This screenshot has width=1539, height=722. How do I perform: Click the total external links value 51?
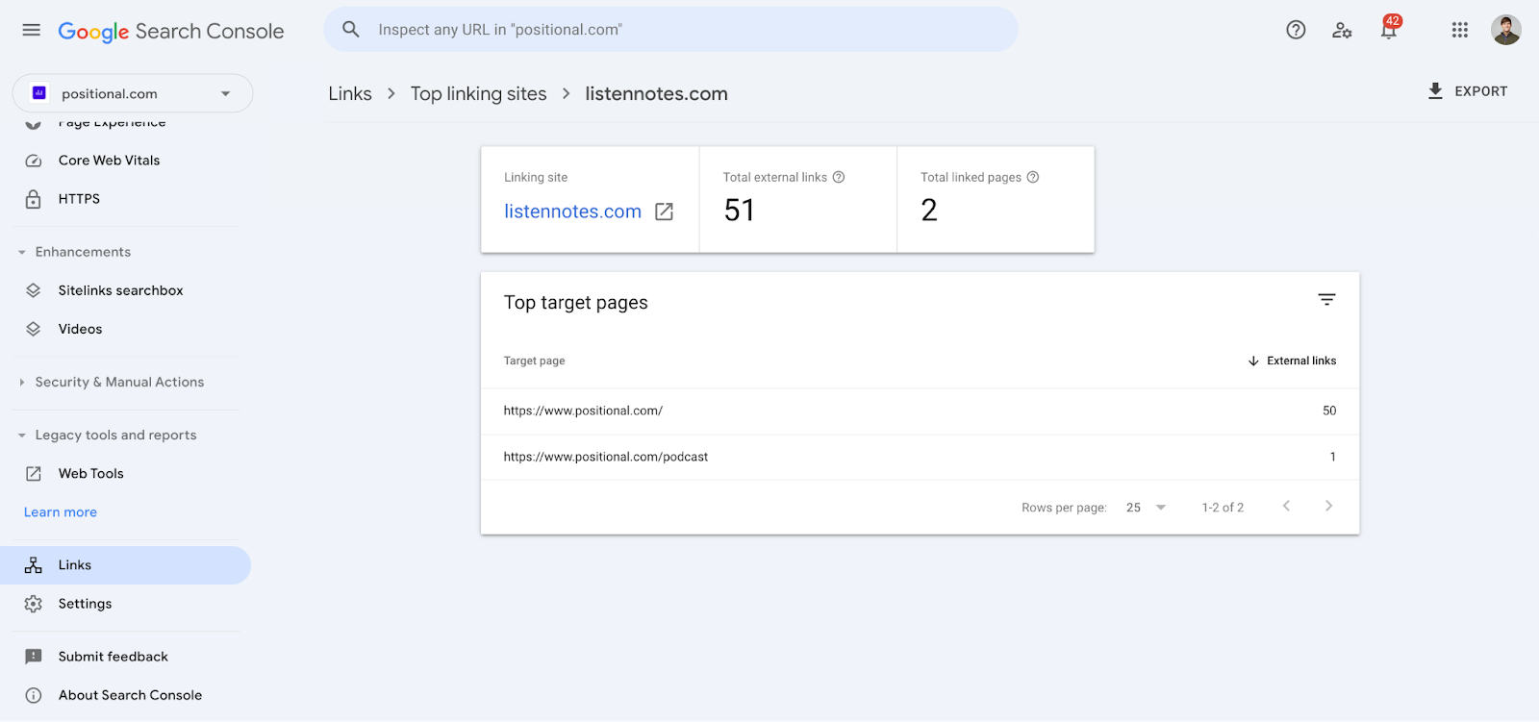(x=740, y=211)
